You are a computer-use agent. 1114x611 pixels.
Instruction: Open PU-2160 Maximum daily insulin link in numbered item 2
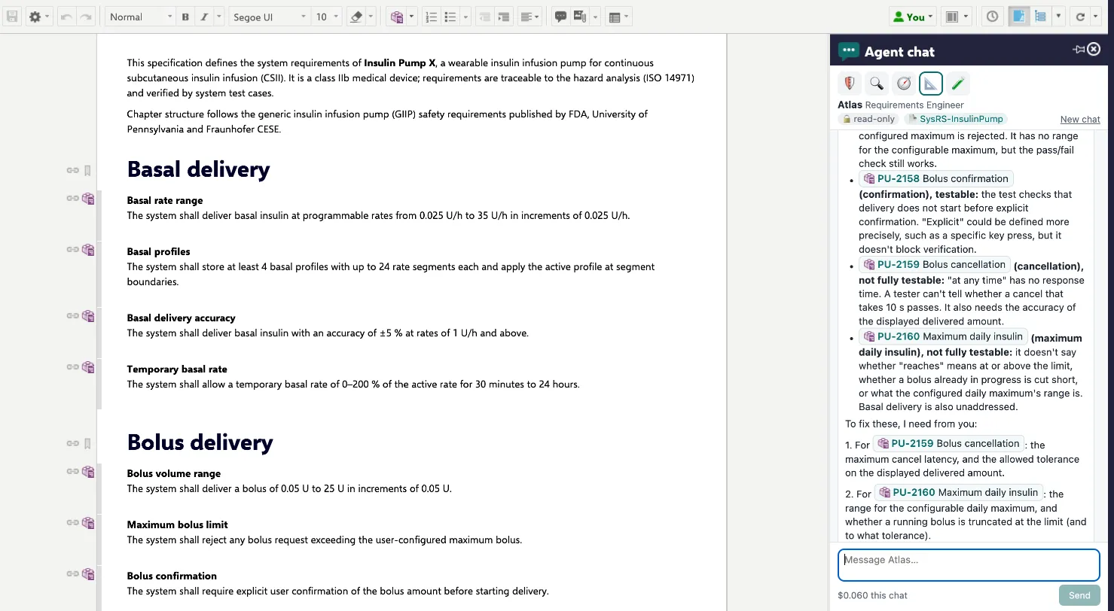point(960,493)
